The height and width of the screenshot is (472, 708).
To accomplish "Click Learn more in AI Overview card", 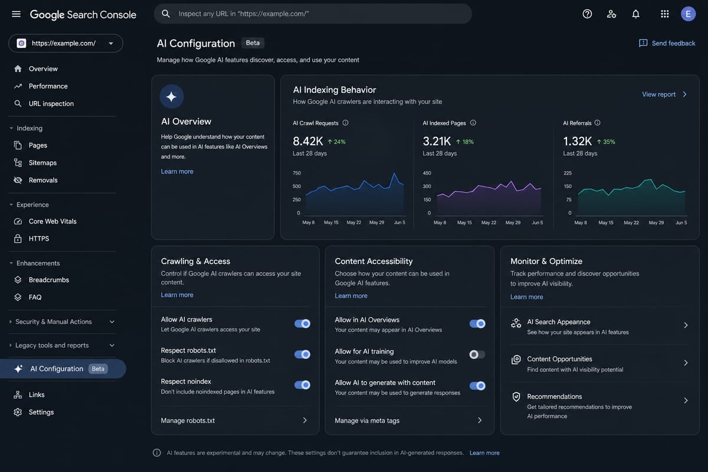I will click(x=177, y=172).
